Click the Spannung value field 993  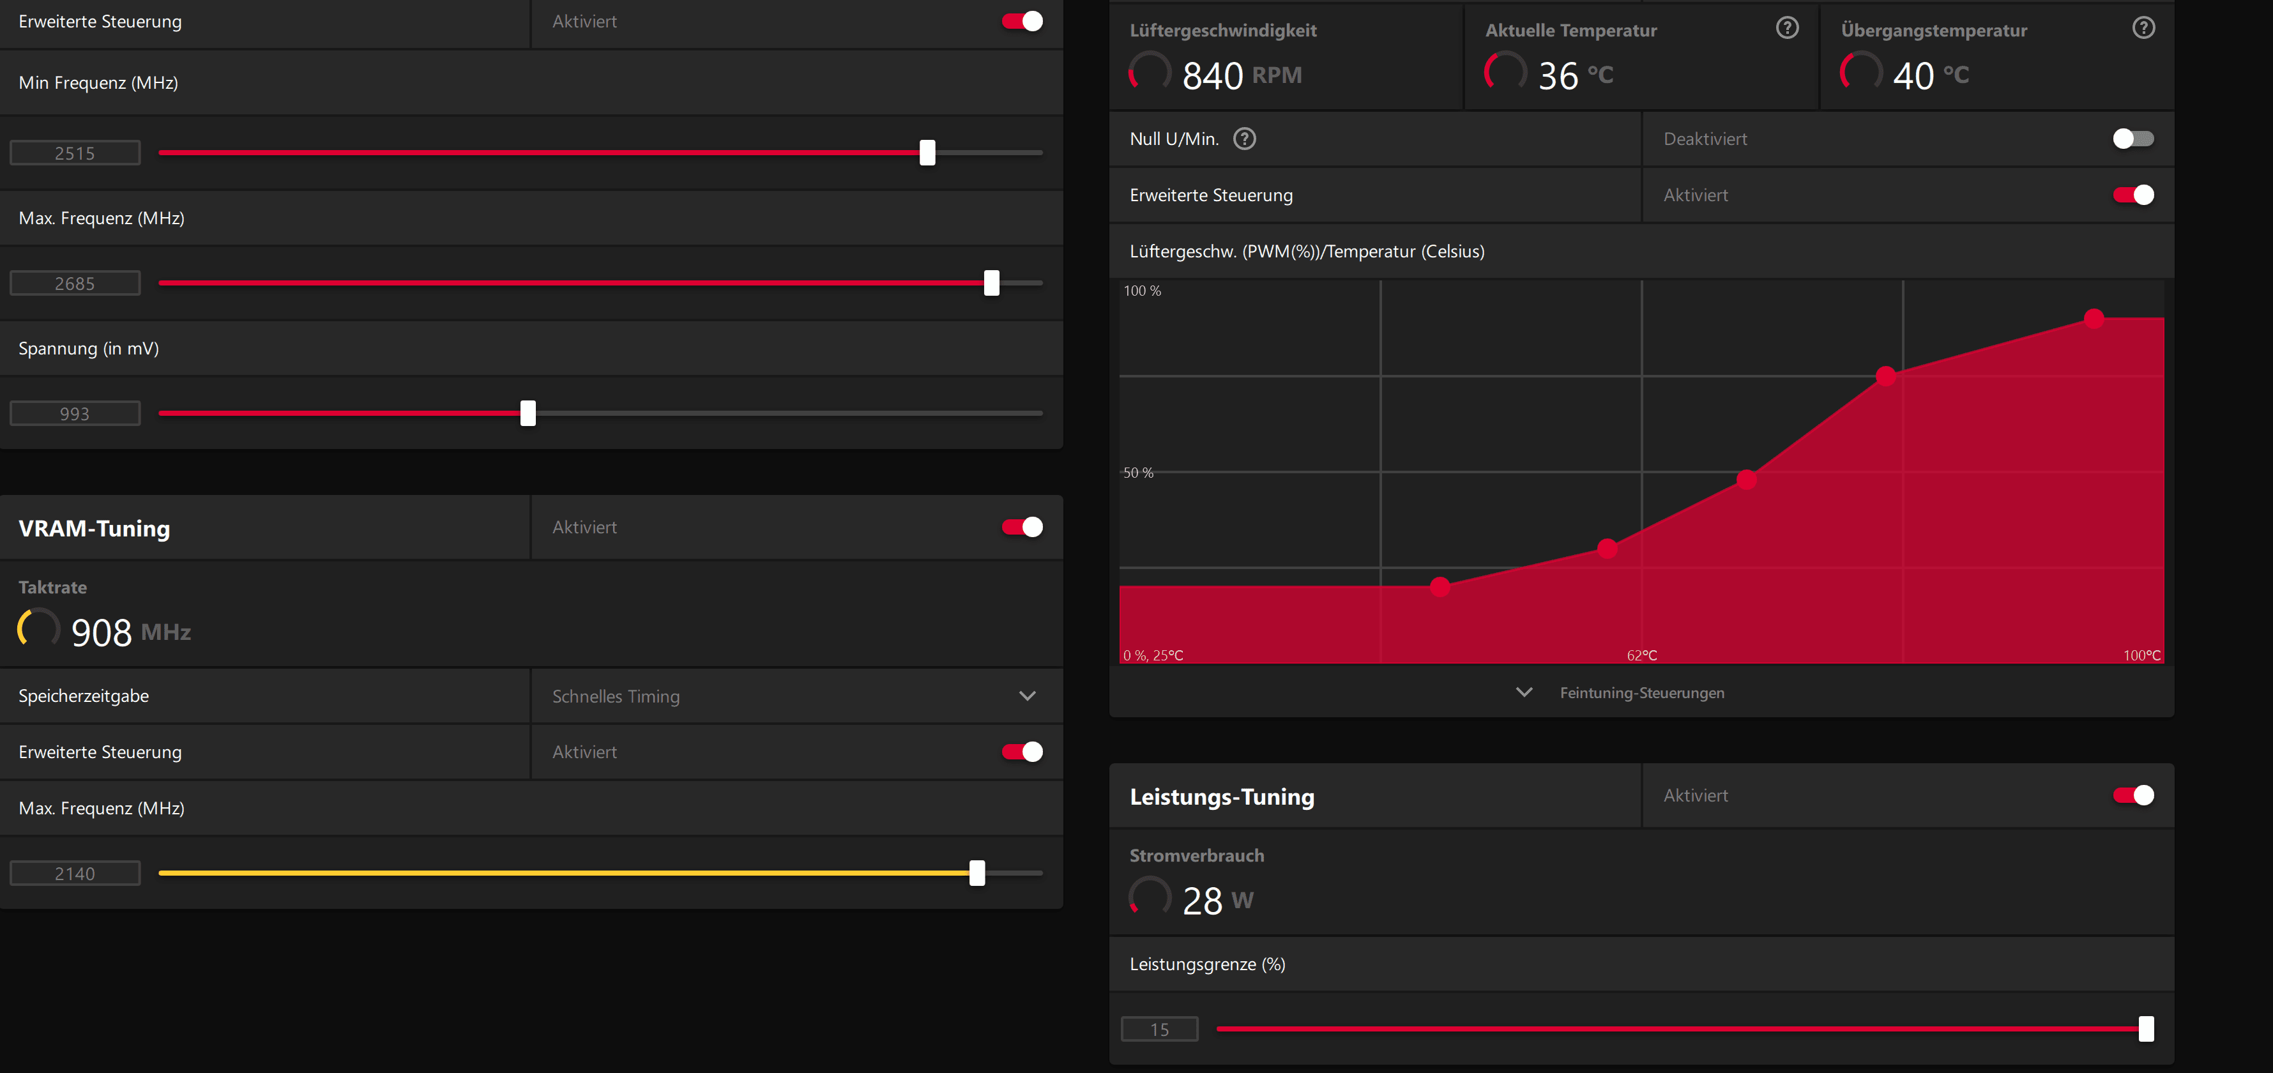pos(75,414)
